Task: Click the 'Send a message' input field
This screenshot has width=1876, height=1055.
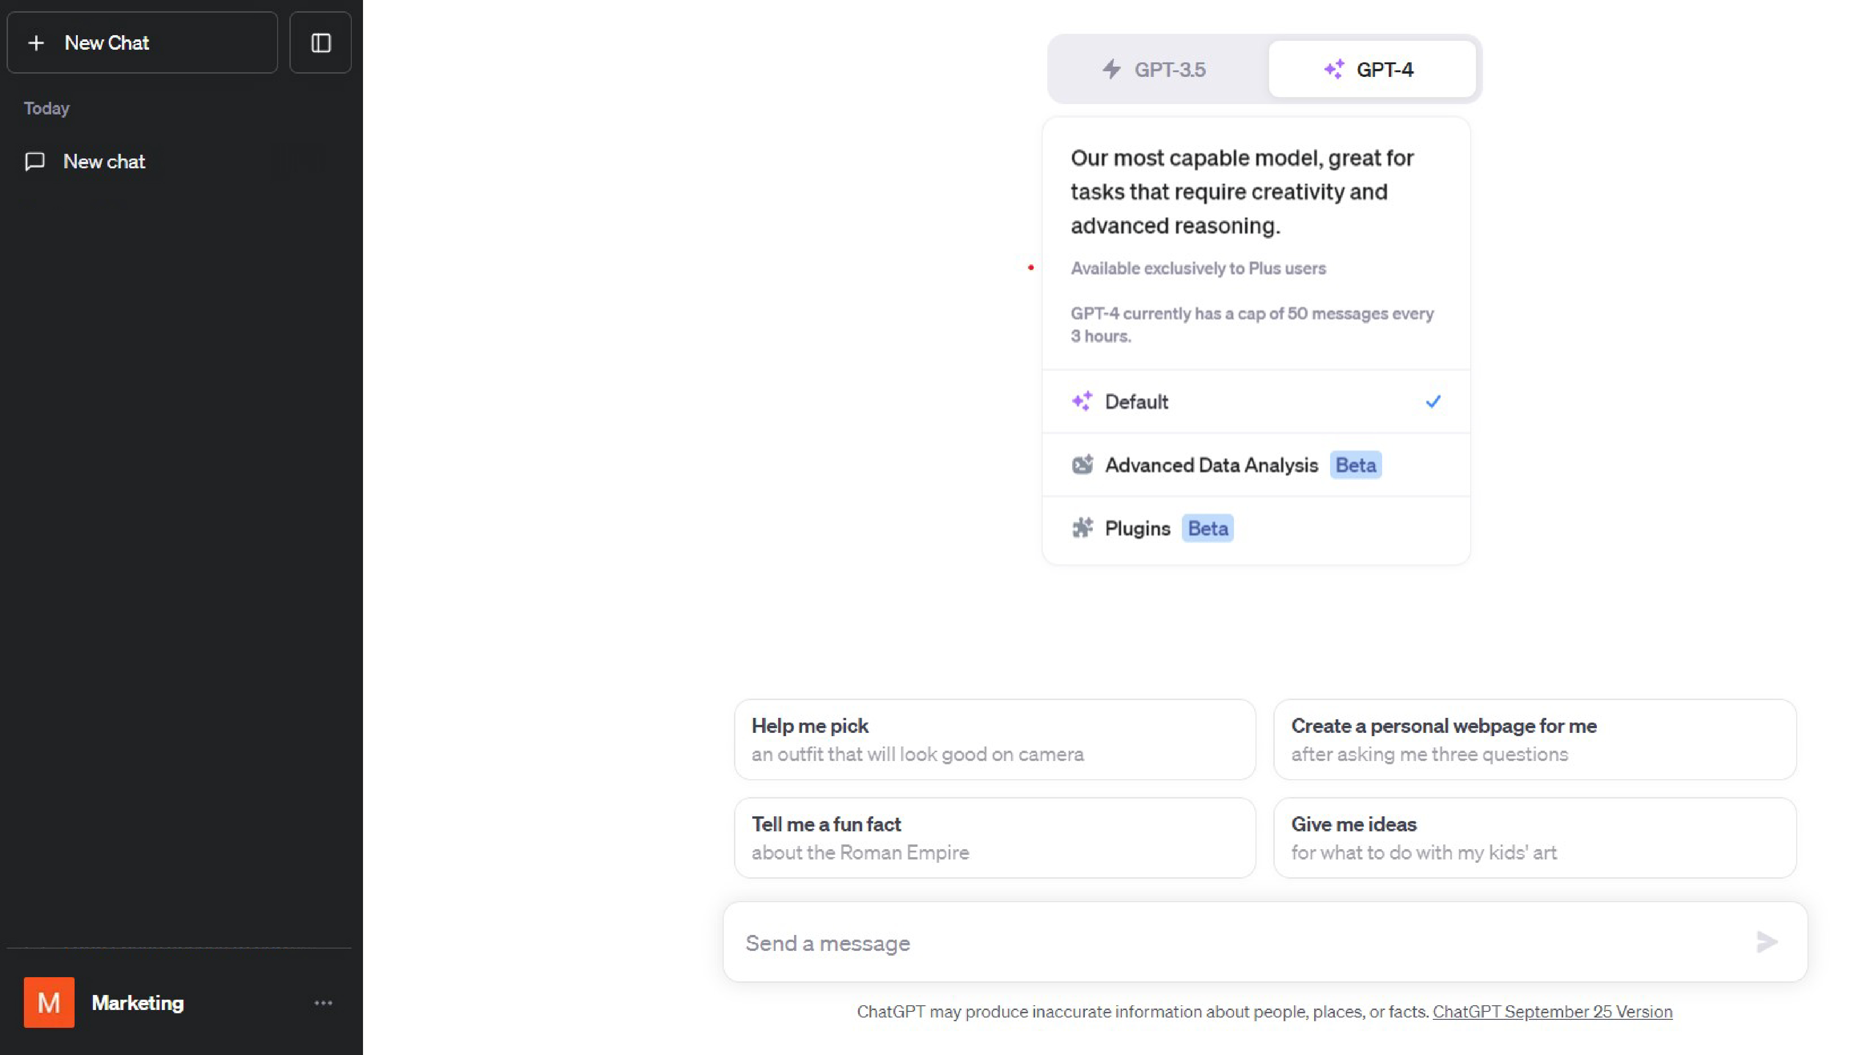Action: [1238, 943]
